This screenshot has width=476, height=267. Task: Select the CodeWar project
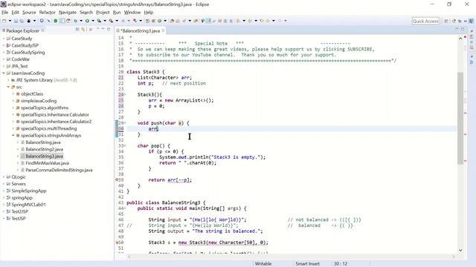tap(20, 59)
